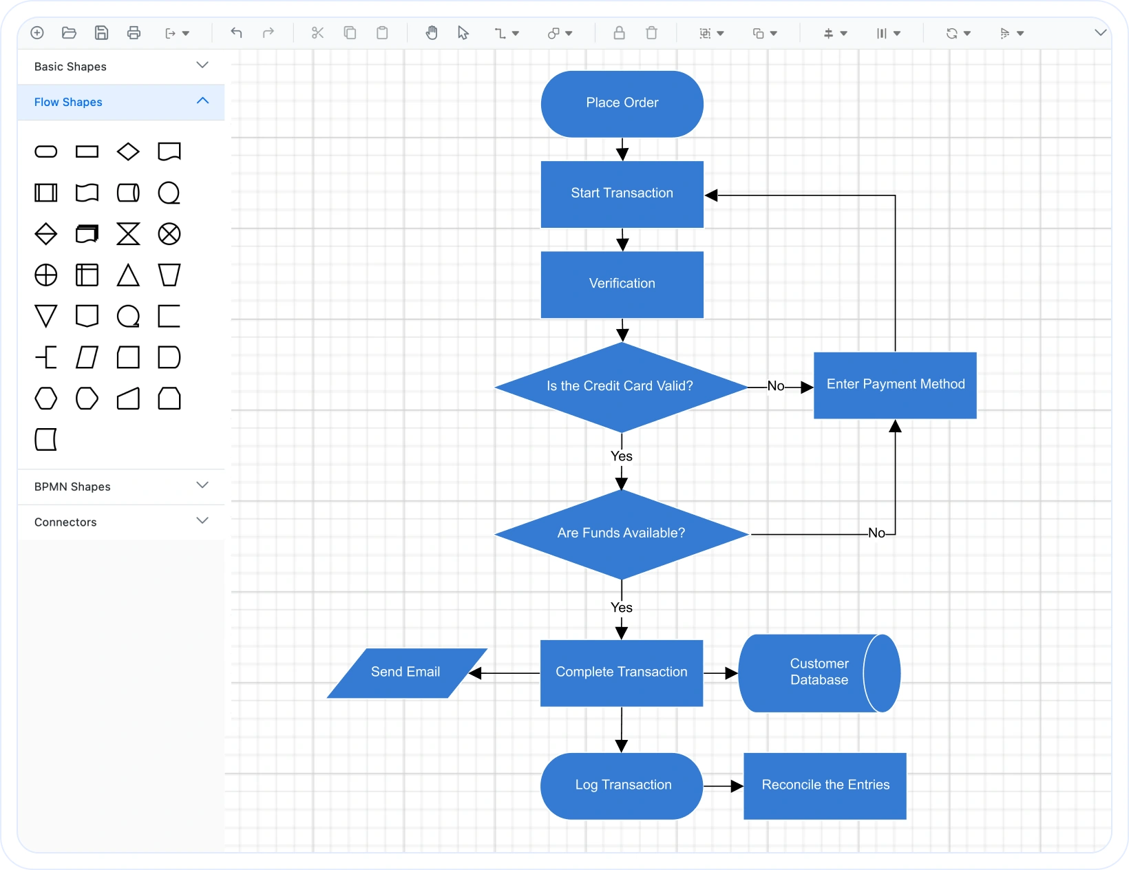Delete selection with the trash icon

click(x=651, y=32)
